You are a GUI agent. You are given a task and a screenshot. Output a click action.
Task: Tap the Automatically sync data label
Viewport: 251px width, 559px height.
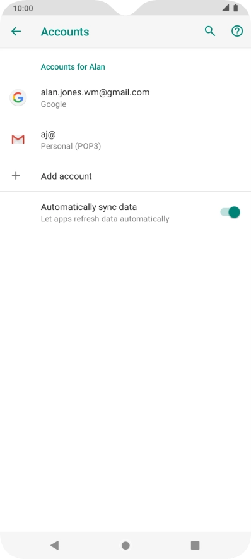click(x=89, y=207)
